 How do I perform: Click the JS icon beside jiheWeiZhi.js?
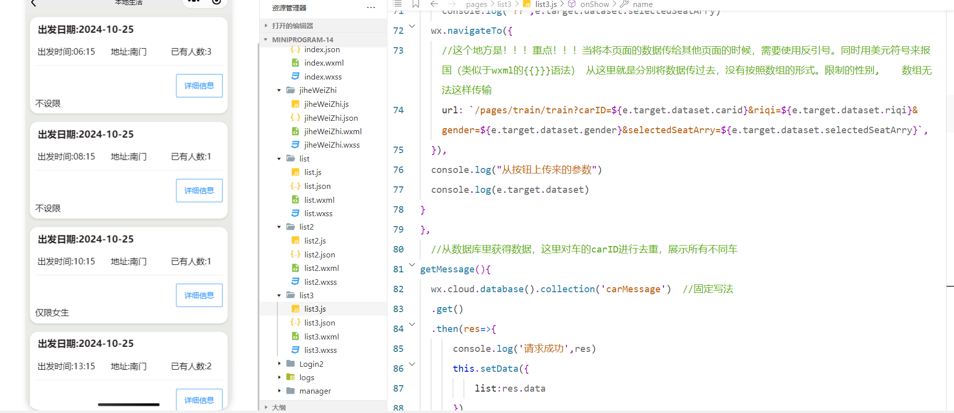[295, 104]
